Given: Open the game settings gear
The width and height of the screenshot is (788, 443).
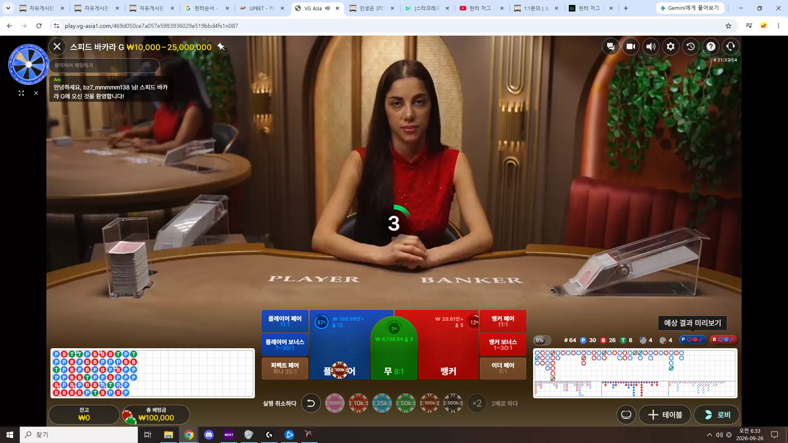Looking at the screenshot, I should (x=671, y=47).
